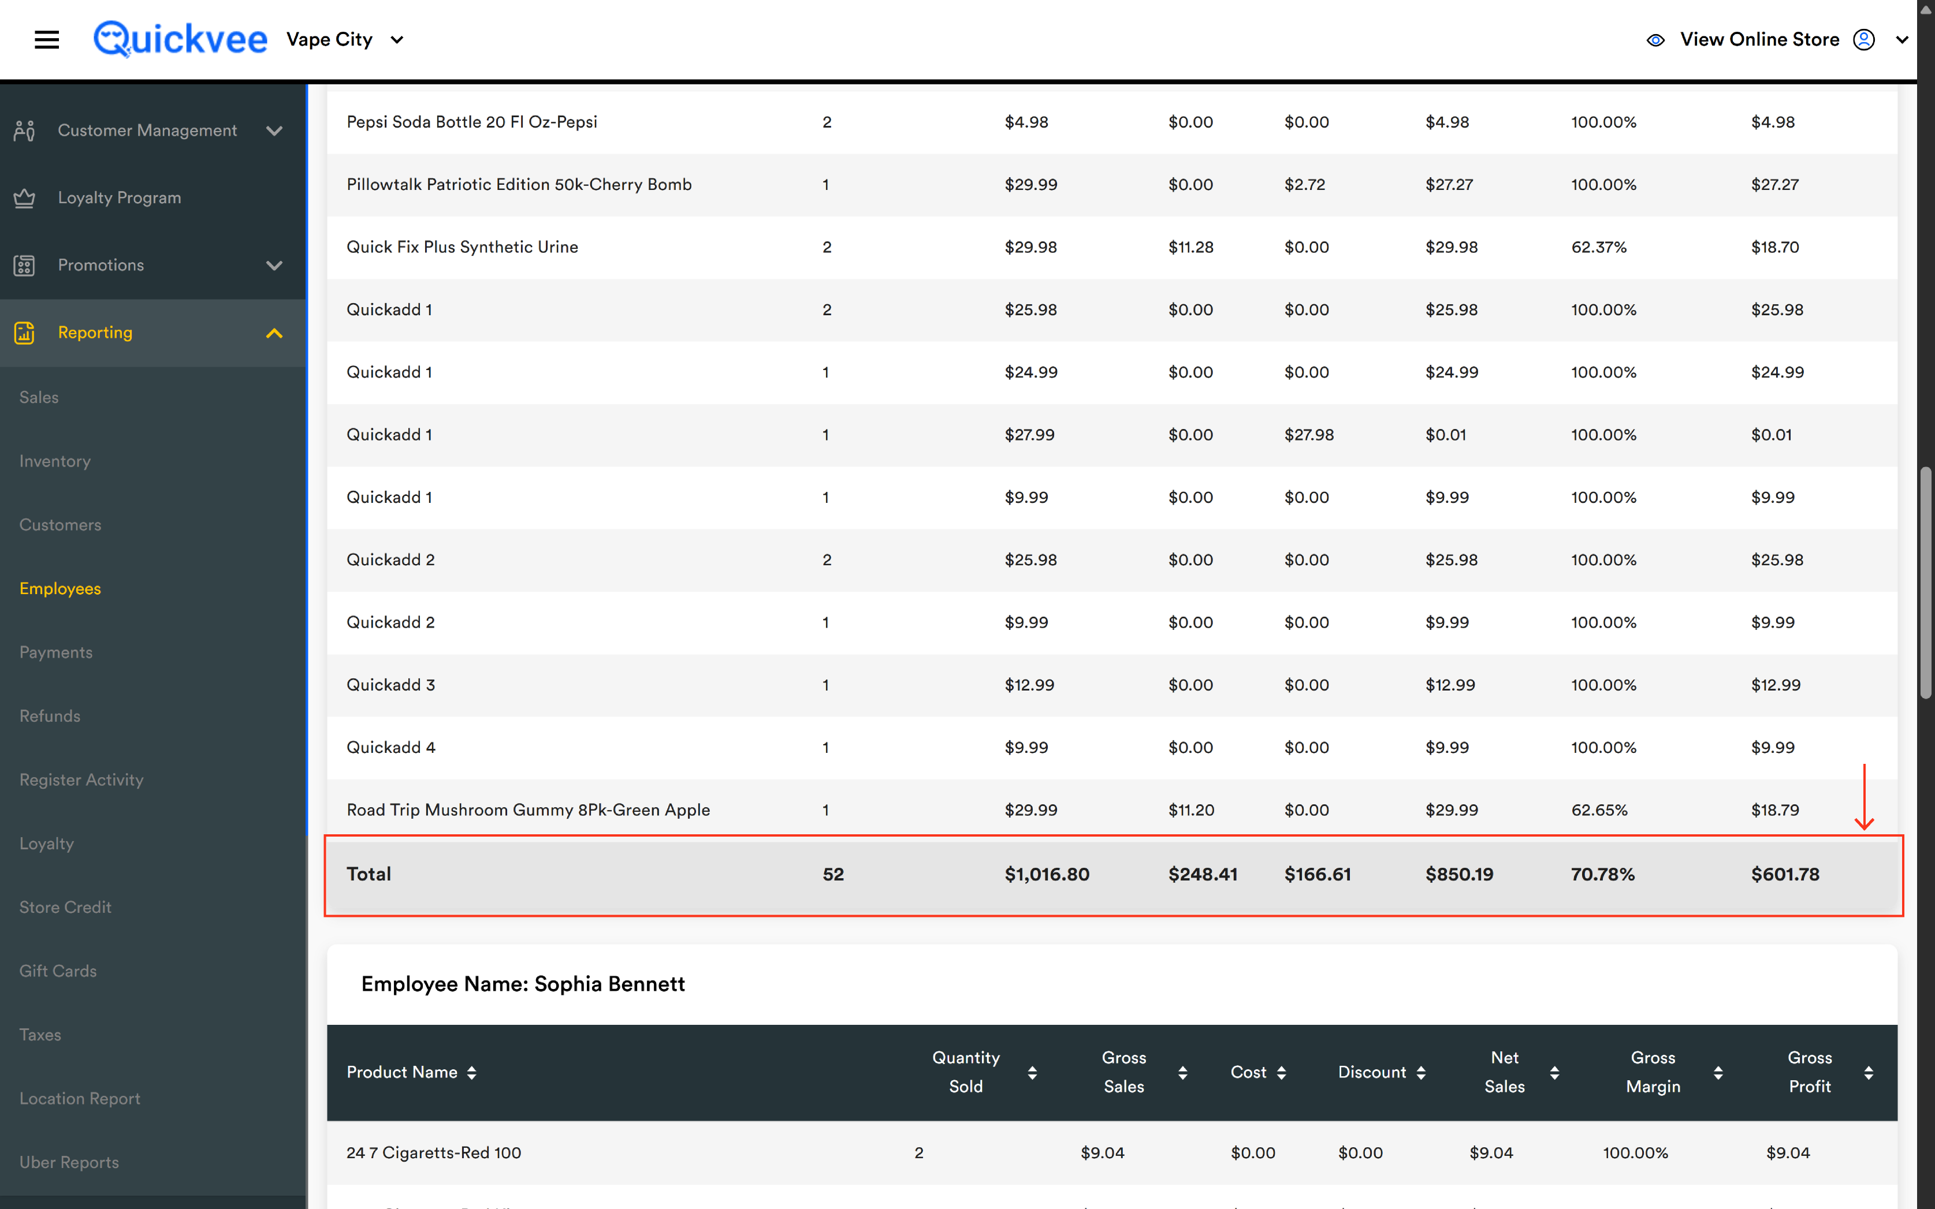Click 62.37% gross margin value
The height and width of the screenshot is (1209, 1935).
(x=1599, y=247)
